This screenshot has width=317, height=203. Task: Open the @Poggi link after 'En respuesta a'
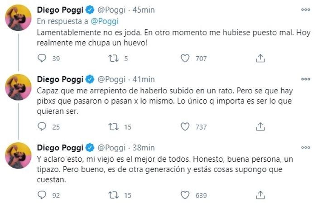coord(106,21)
